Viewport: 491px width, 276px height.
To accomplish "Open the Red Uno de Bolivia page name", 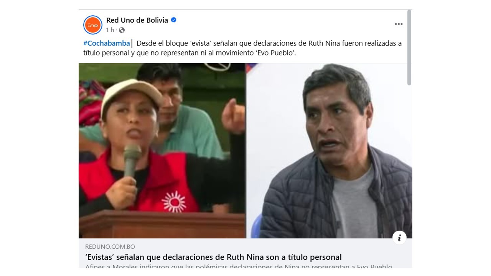I will tap(137, 20).
